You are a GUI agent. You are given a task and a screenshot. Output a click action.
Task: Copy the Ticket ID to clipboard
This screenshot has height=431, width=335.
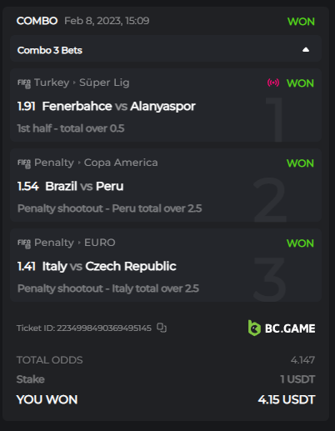tap(162, 328)
